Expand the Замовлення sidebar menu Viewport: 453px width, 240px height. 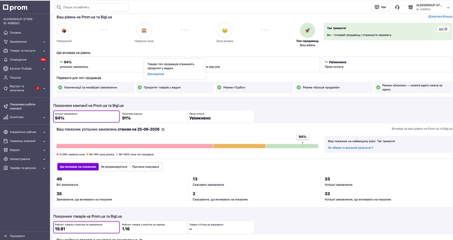point(25,42)
